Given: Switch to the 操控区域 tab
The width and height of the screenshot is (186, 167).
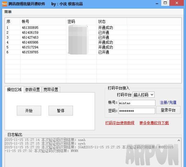Looking at the screenshot, I should 14,89.
